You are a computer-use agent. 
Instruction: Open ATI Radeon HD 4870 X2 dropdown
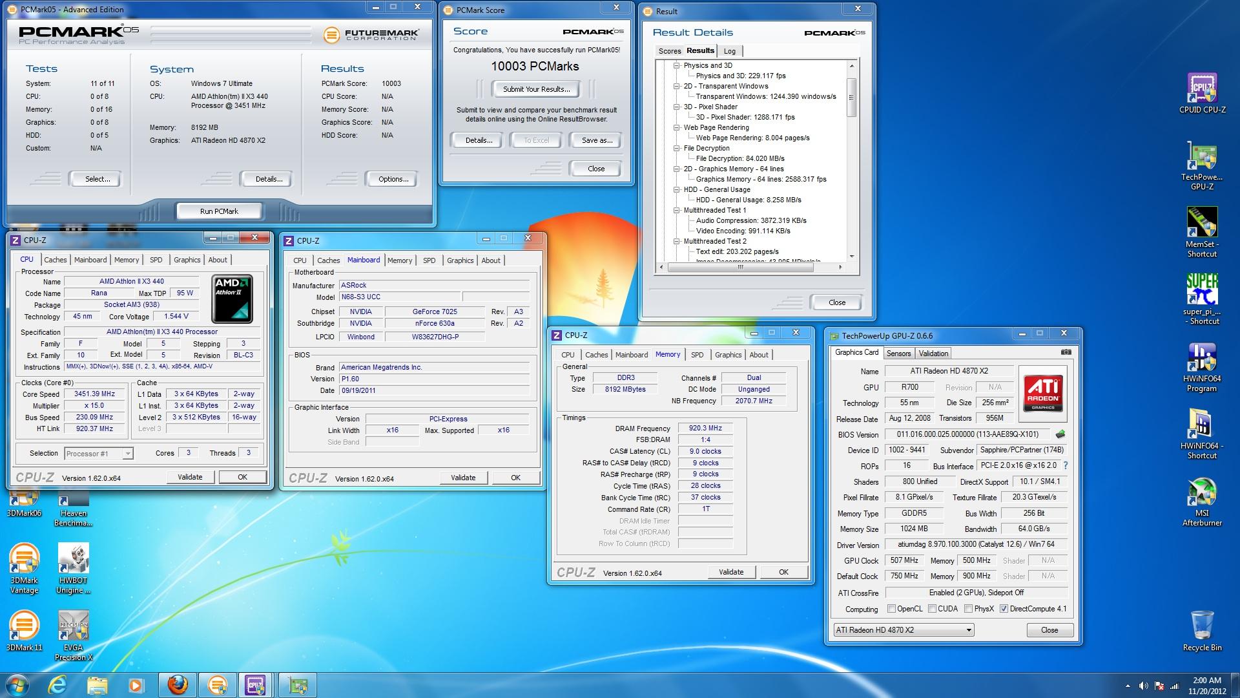coord(904,630)
